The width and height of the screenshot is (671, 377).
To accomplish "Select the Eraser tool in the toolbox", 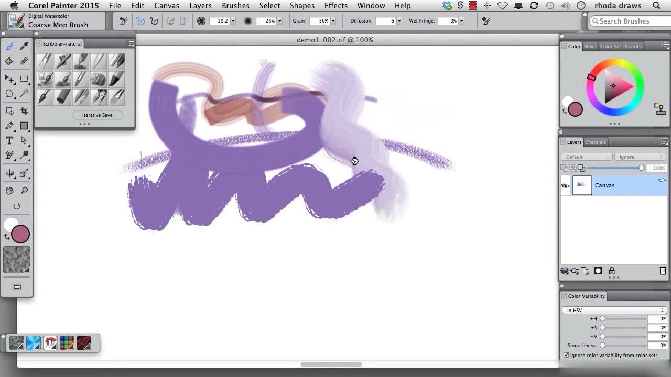I will click(x=24, y=61).
